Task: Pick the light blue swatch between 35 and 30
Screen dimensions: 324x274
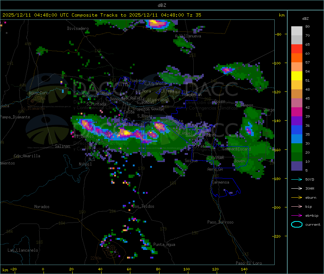Action: [297, 139]
